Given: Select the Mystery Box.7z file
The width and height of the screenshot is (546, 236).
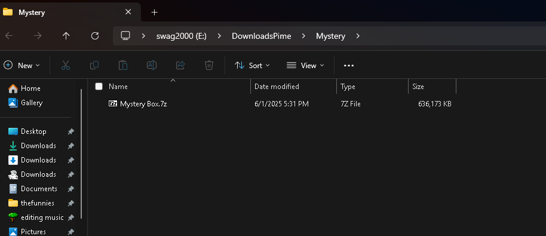Looking at the screenshot, I should pyautogui.click(x=143, y=104).
